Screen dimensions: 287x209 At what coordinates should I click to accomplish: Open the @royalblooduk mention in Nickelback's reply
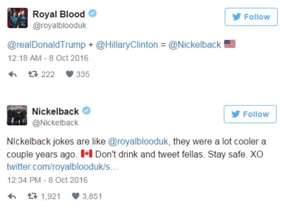click(138, 141)
